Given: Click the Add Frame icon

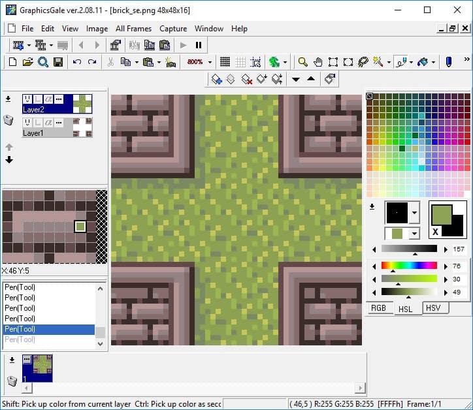Looking at the screenshot, I should pos(18,45).
